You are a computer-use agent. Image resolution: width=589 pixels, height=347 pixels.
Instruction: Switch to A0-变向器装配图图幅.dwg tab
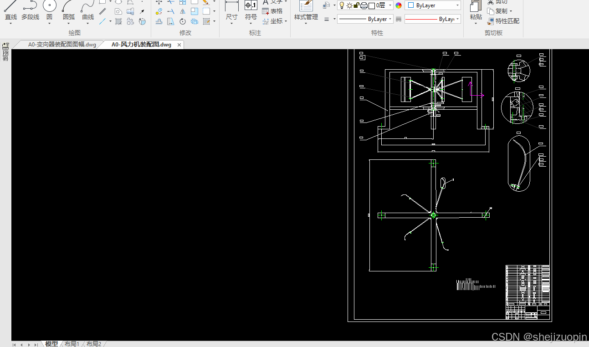(62, 45)
